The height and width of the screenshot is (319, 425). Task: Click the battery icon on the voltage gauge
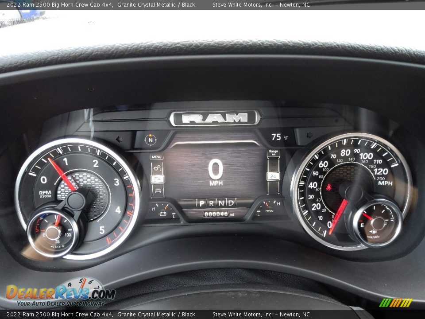[x=163, y=214]
